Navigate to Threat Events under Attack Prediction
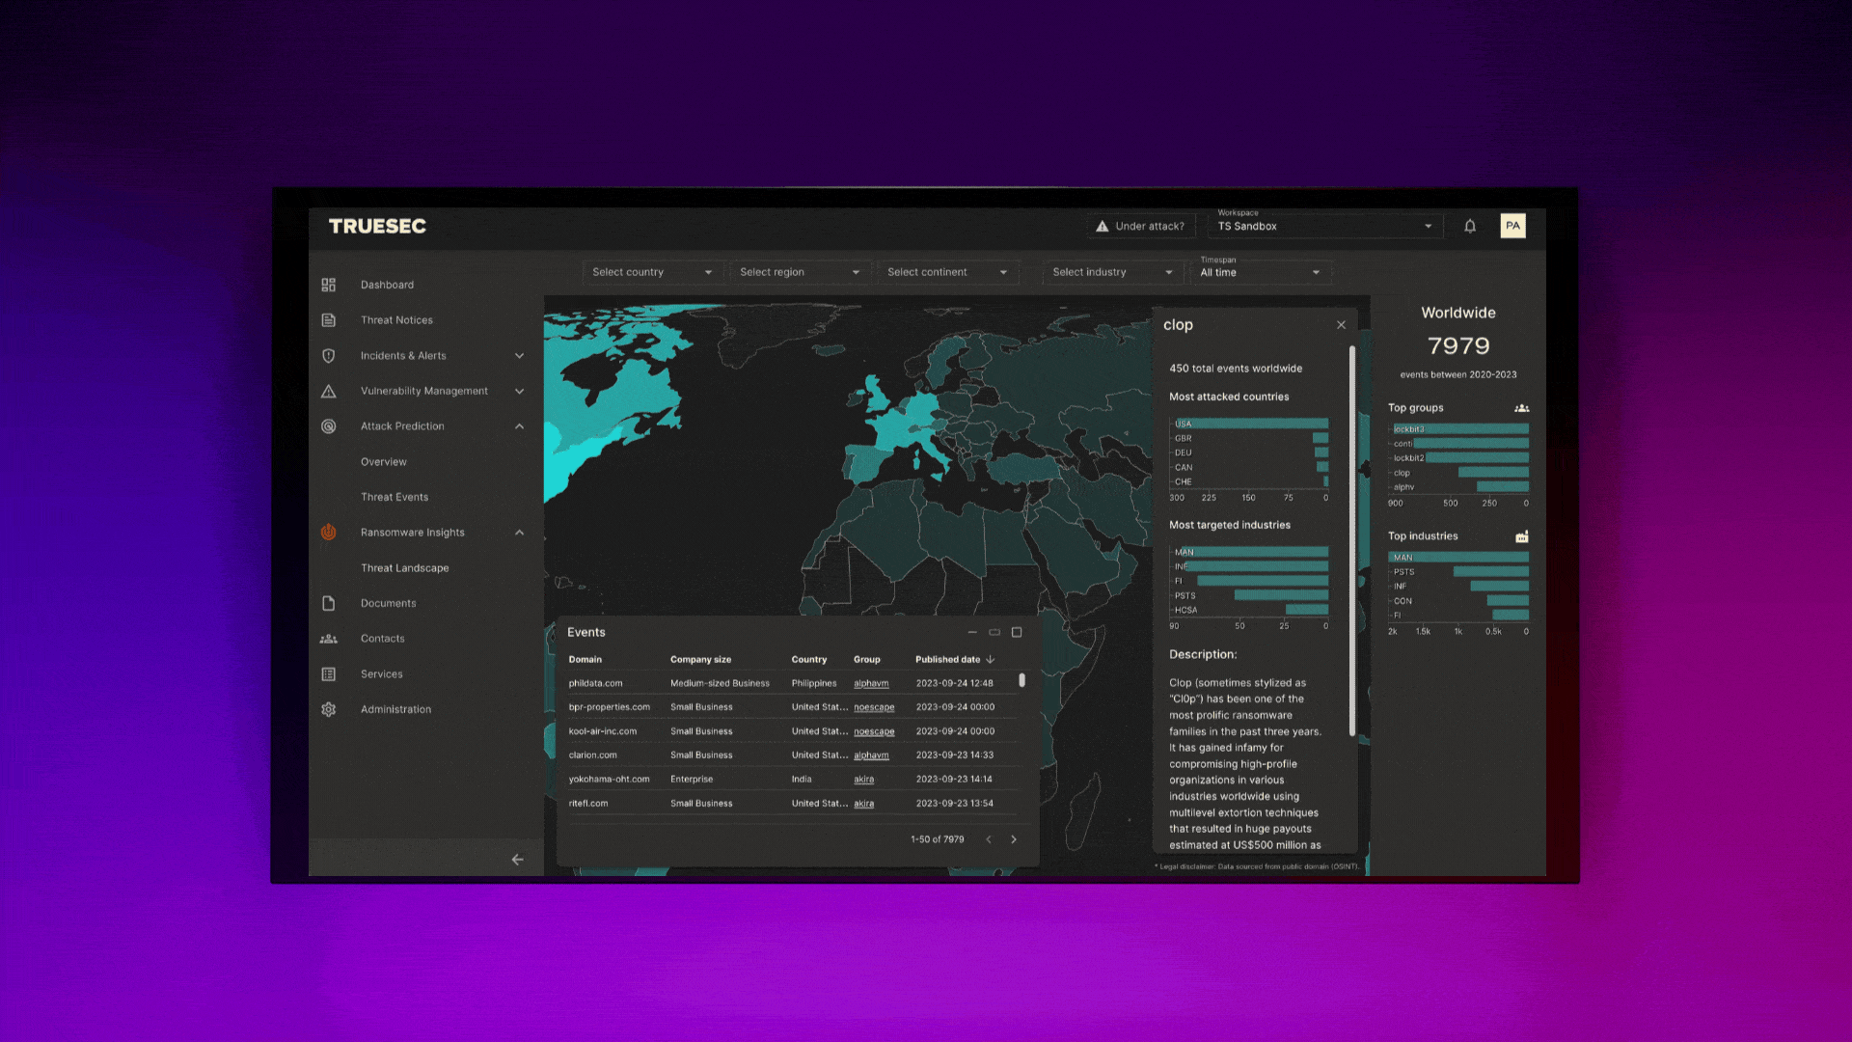 (393, 496)
